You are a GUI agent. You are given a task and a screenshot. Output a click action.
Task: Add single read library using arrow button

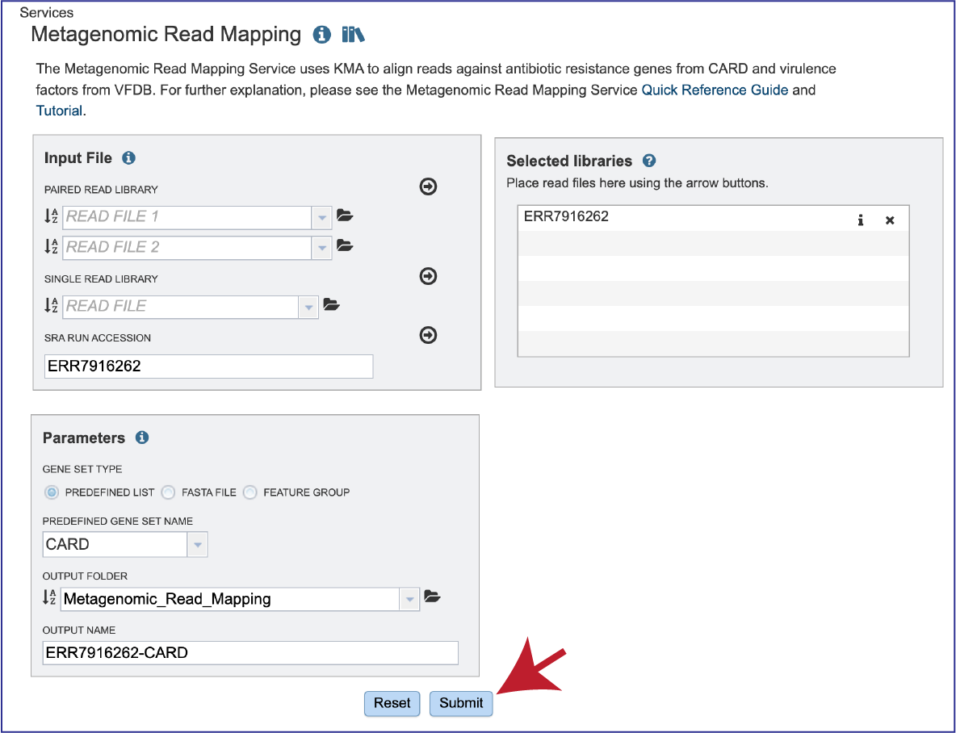[x=428, y=276]
